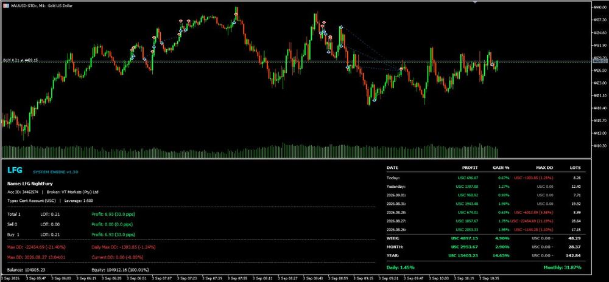Click the Daily: 1.45% footer value
This screenshot has height=282, width=609.
click(x=401, y=267)
